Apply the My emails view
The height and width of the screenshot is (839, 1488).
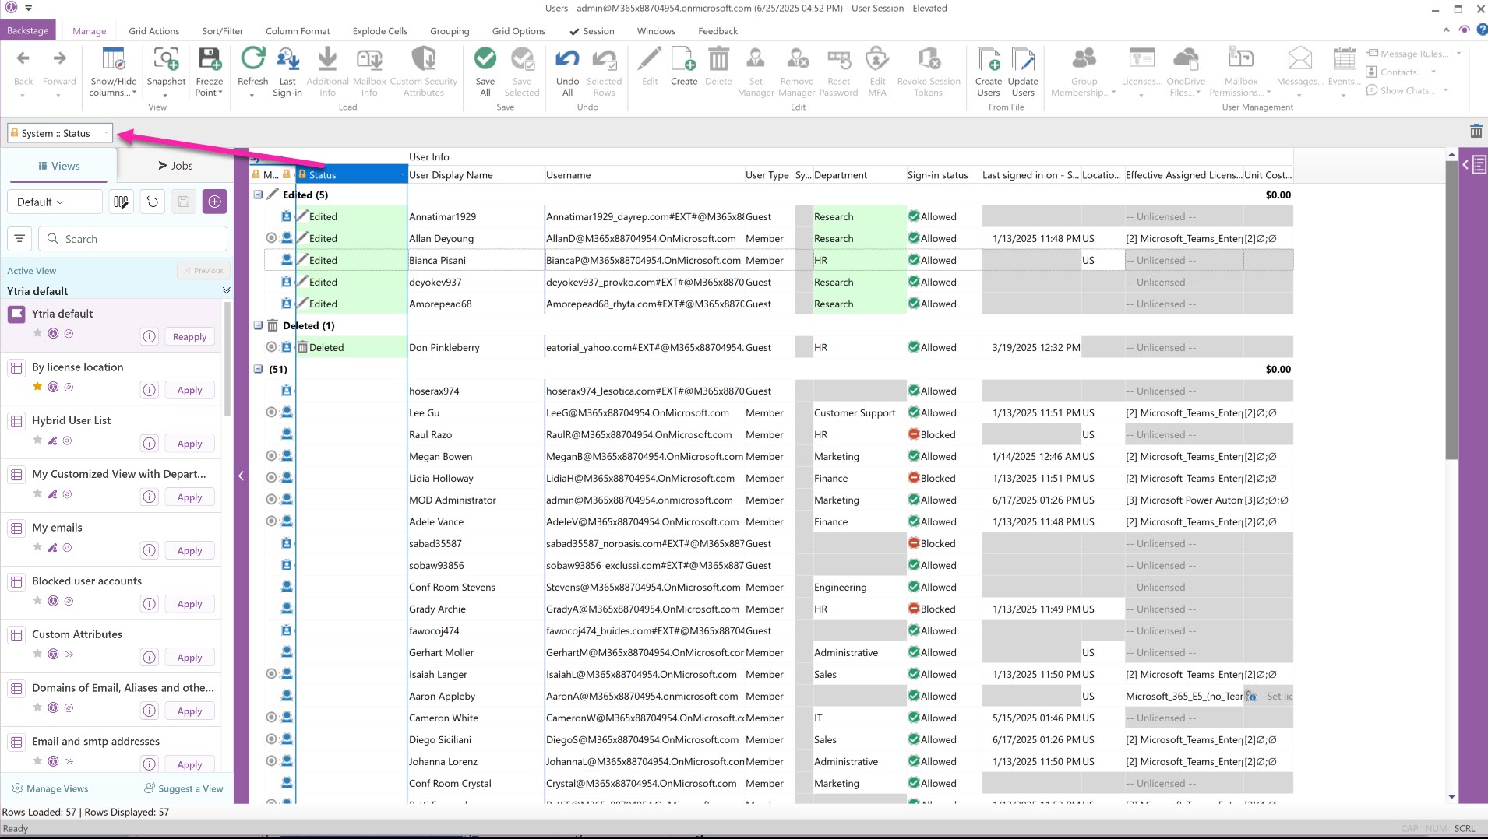[189, 551]
